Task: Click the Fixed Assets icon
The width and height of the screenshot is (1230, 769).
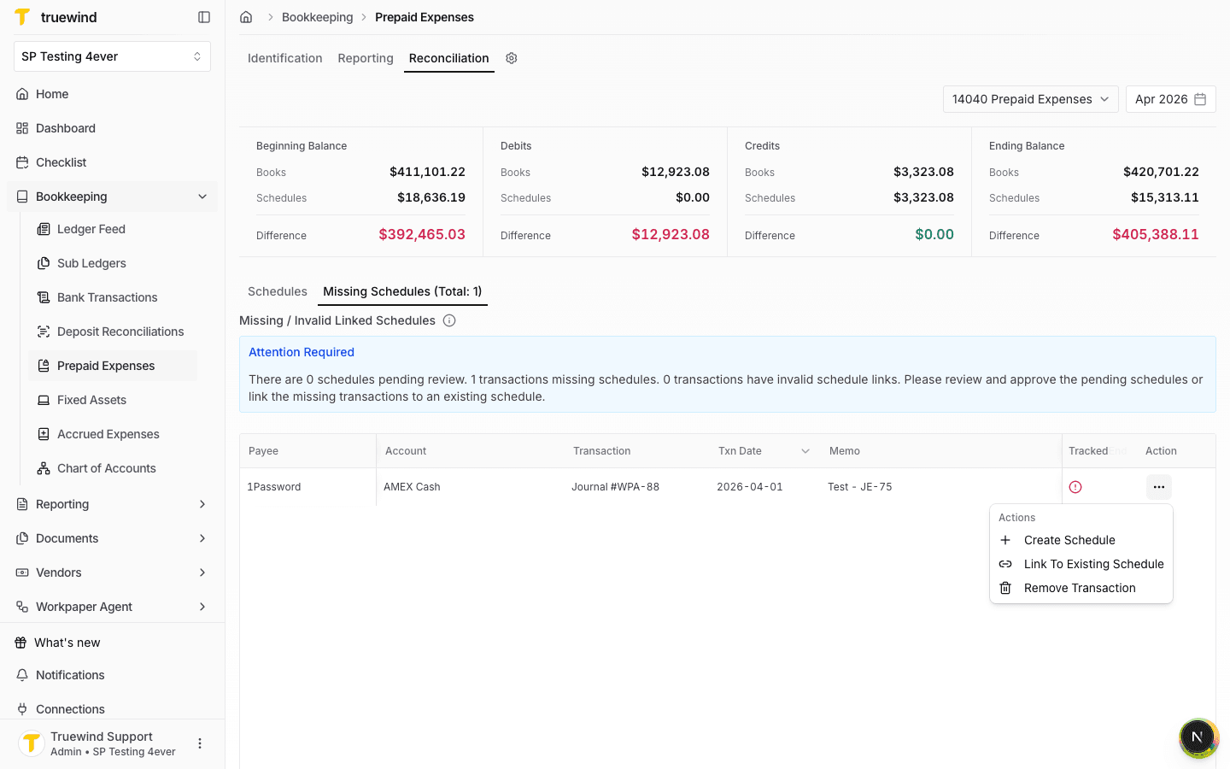Action: [44, 400]
